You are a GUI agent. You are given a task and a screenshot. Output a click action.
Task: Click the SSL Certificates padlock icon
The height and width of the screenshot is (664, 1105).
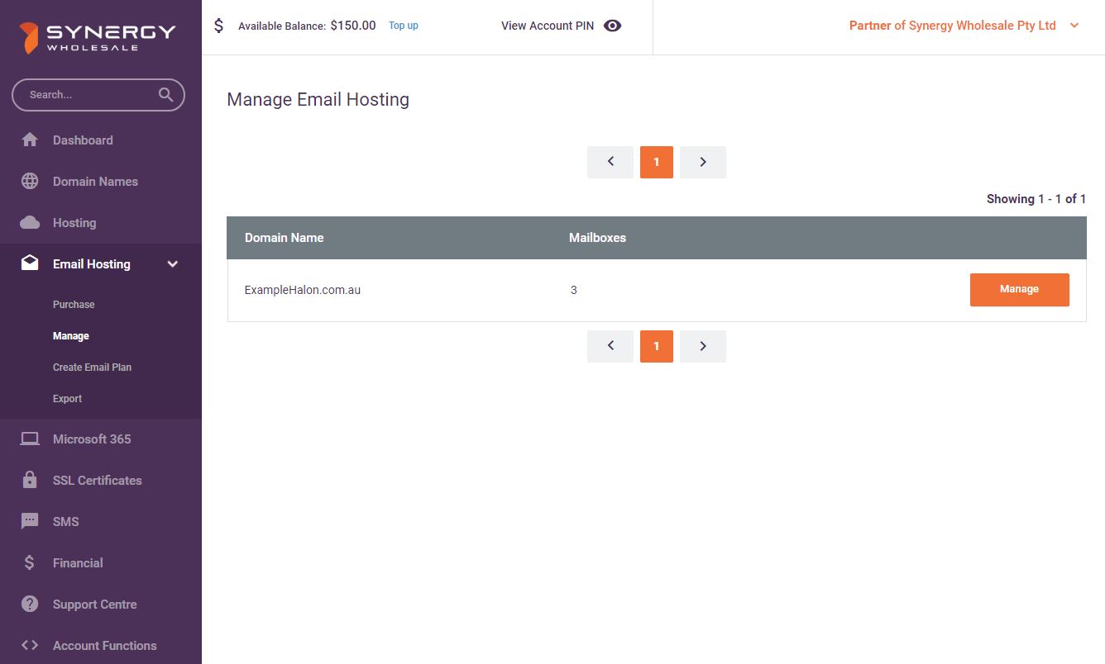point(30,481)
